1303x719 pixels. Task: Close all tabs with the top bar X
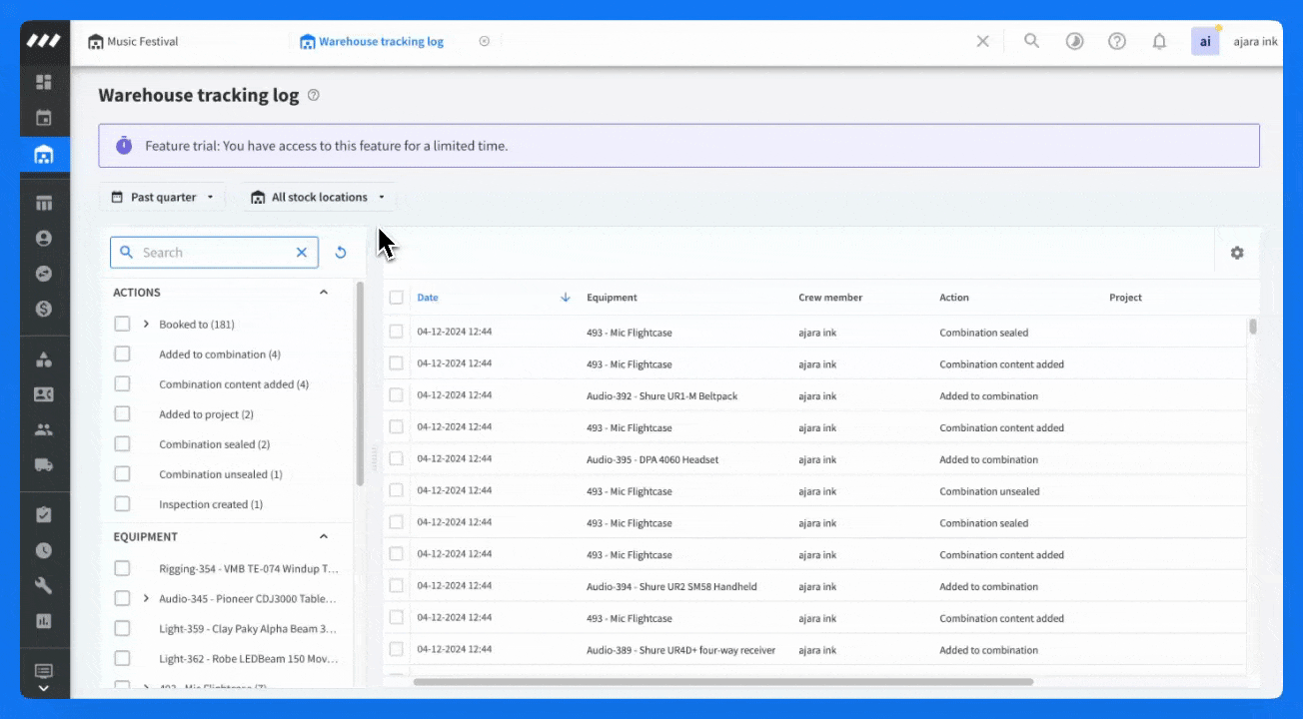(983, 41)
